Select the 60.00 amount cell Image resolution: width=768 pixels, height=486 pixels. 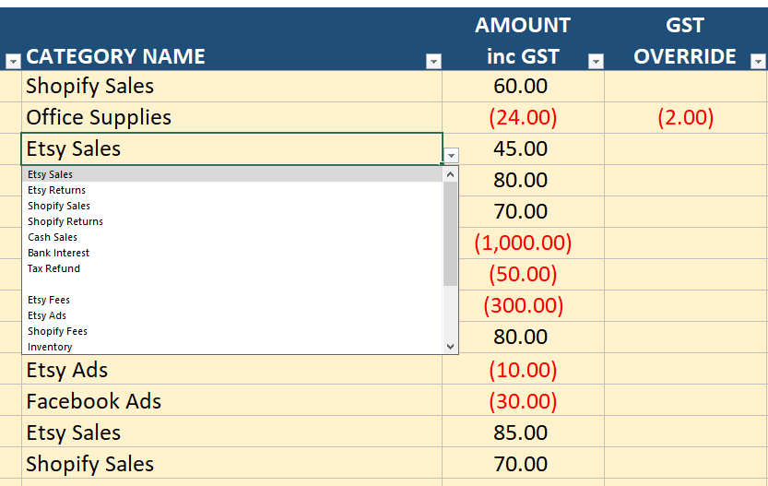tap(523, 87)
